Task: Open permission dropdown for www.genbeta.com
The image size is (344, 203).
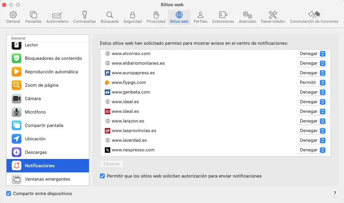Action: pos(311,92)
